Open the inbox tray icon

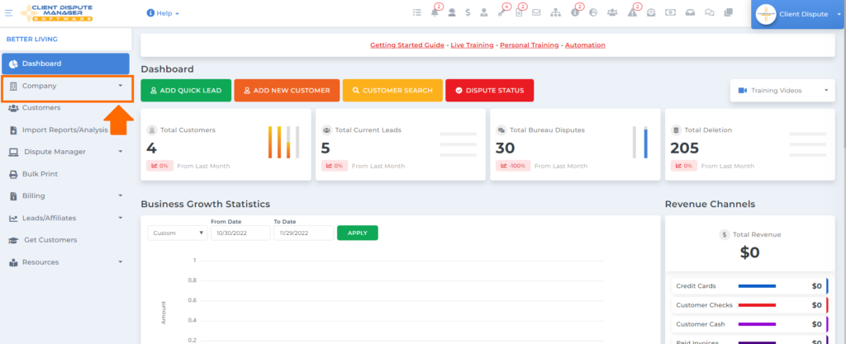click(x=690, y=13)
